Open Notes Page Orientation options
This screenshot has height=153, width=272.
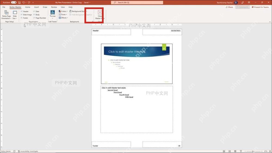pos(7,15)
